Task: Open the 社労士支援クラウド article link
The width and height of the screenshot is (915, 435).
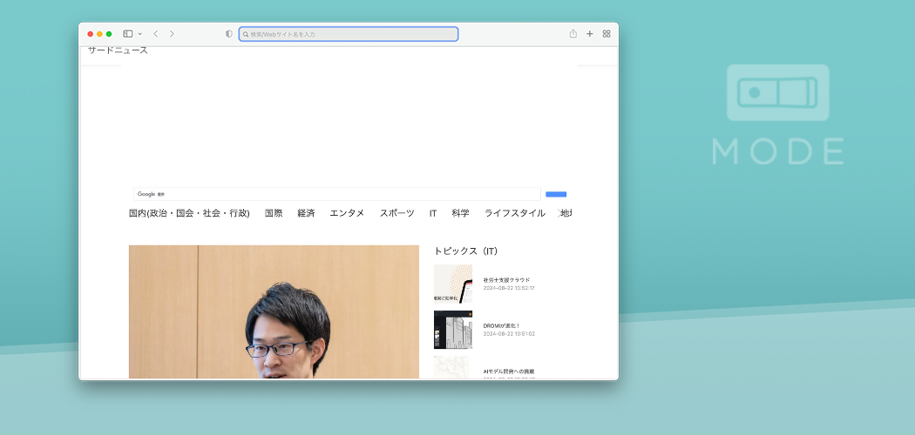Action: 506,280
